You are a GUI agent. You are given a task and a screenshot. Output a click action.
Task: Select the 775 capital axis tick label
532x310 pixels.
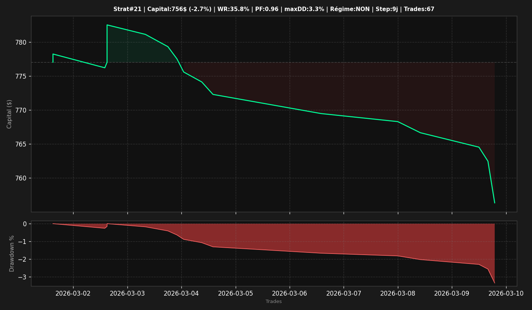click(21, 76)
